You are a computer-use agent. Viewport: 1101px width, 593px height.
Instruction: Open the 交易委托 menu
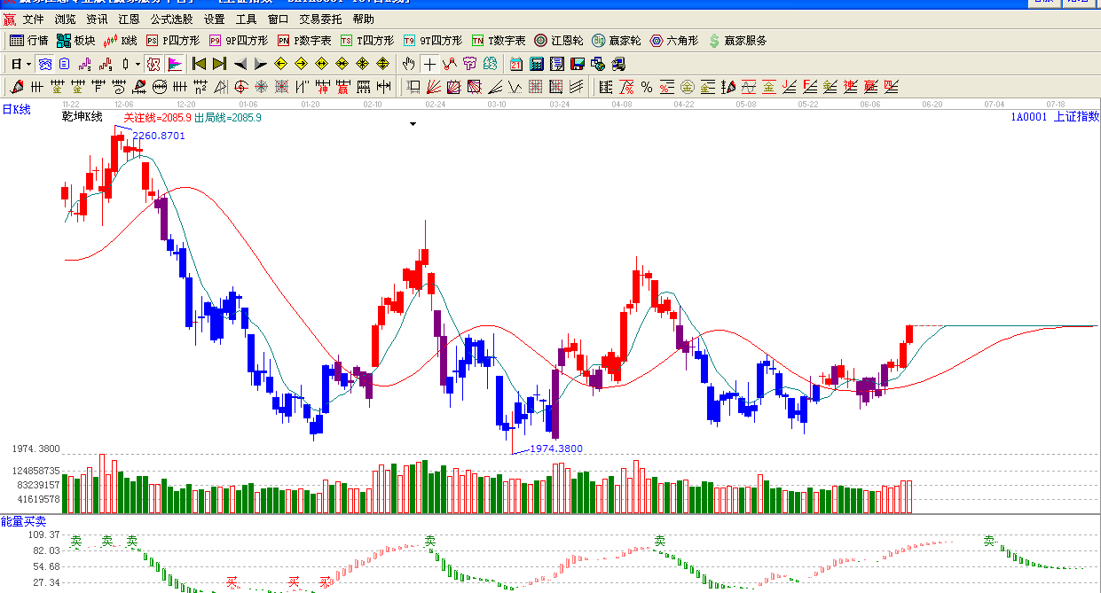[320, 19]
